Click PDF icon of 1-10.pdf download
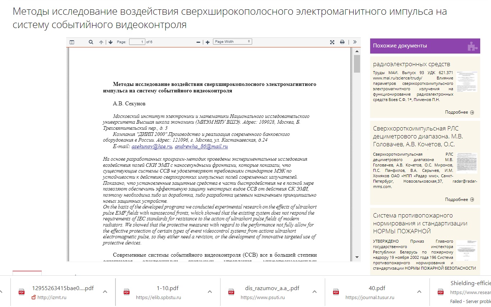Image resolution: width=491 pixels, height=307 pixels. click(127, 292)
